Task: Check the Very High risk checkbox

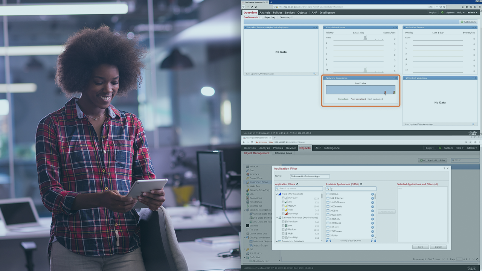Action: pos(283,214)
